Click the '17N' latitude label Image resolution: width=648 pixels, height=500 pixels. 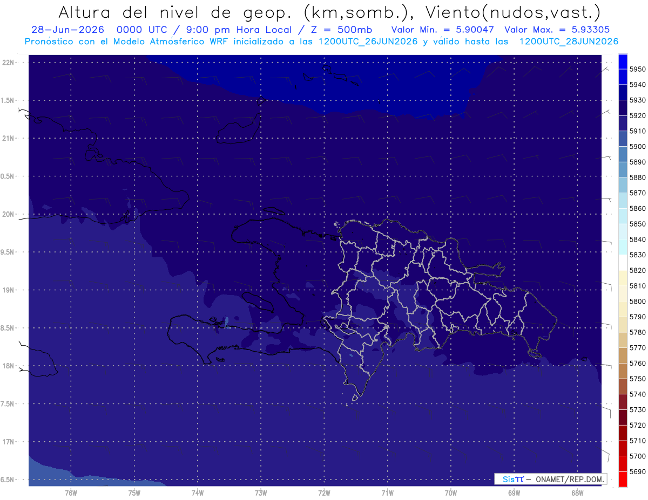8,442
